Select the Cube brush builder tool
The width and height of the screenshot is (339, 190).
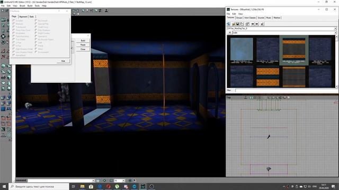pos(3,65)
